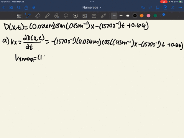The width and height of the screenshot is (184, 138).
Task: Select the Pen tool
Action: (x=28, y=16)
